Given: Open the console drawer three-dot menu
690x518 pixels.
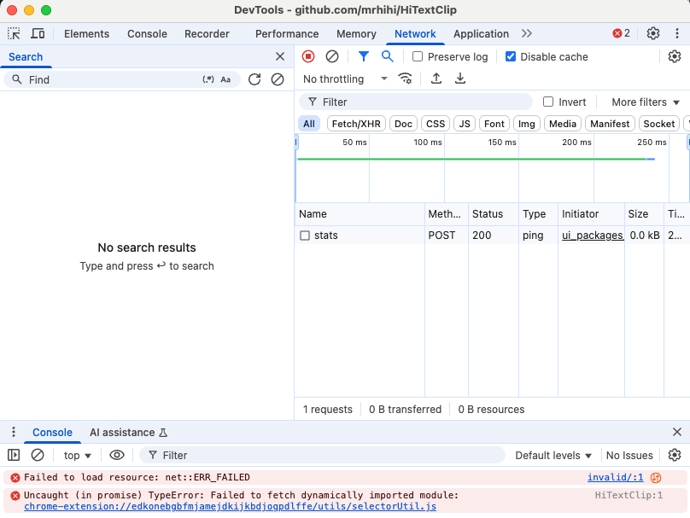Looking at the screenshot, I should pyautogui.click(x=14, y=432).
